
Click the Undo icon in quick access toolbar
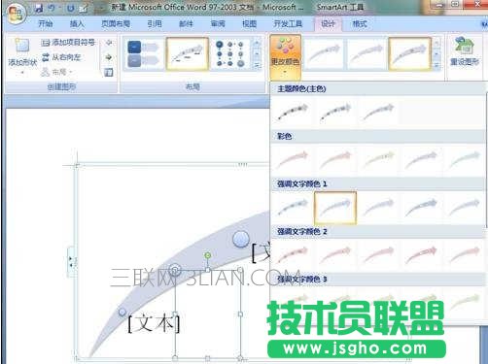click(x=52, y=8)
